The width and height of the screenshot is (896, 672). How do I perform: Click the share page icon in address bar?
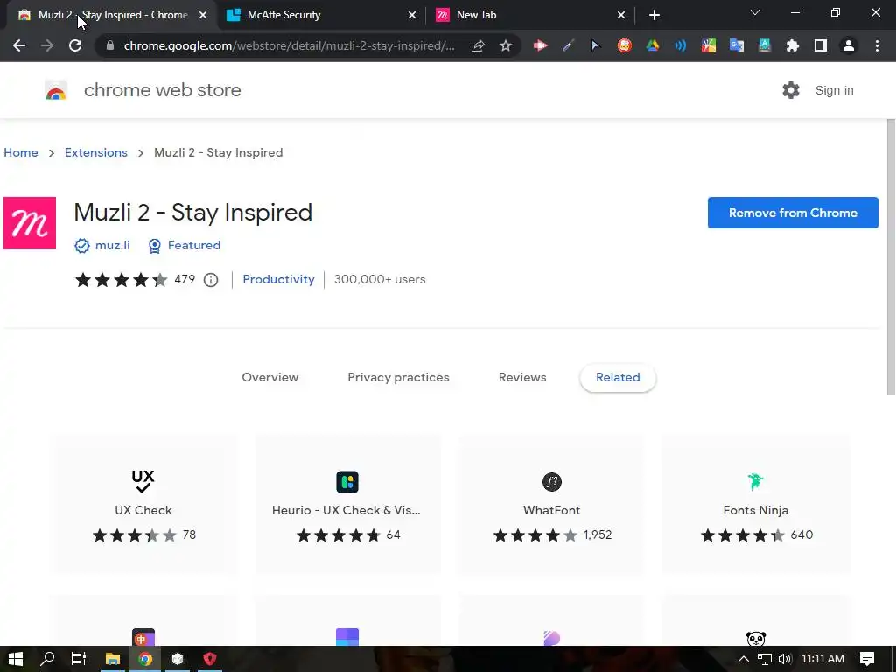[478, 45]
